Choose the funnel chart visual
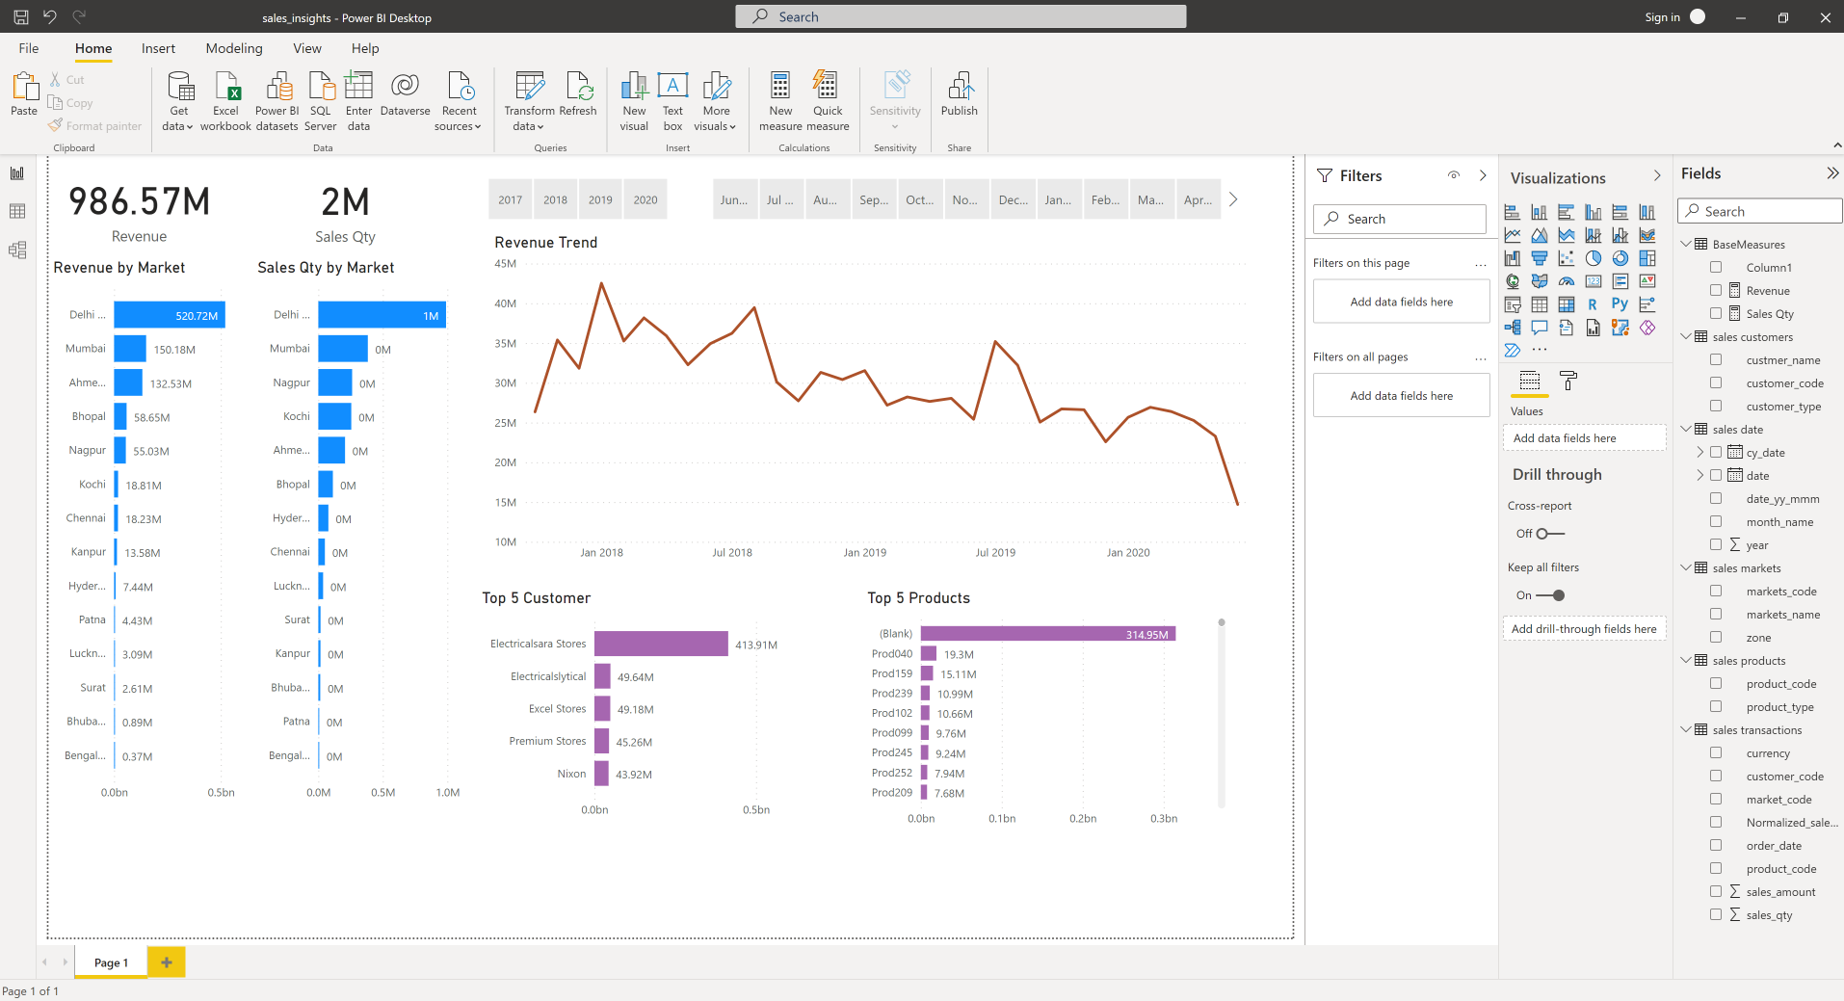This screenshot has height=1001, width=1844. (1540, 258)
